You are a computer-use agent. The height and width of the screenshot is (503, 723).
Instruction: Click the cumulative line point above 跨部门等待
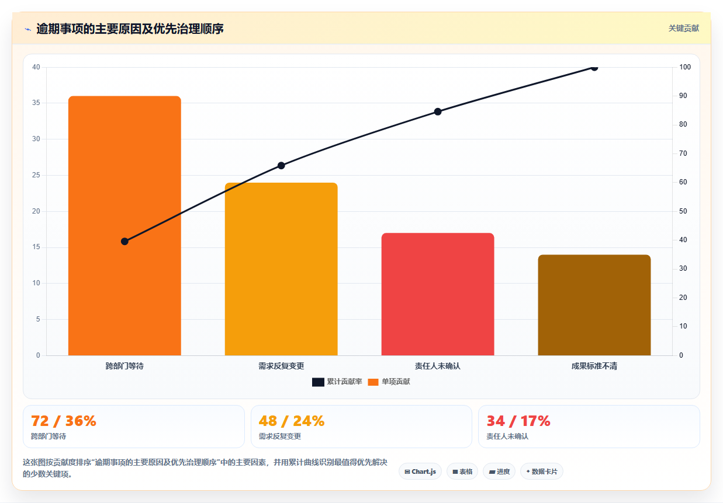(124, 242)
